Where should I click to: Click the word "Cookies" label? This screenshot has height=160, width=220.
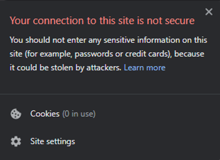click(45, 114)
